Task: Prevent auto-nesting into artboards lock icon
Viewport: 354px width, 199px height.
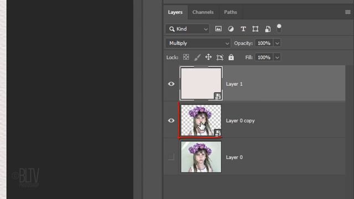Action: click(x=220, y=57)
